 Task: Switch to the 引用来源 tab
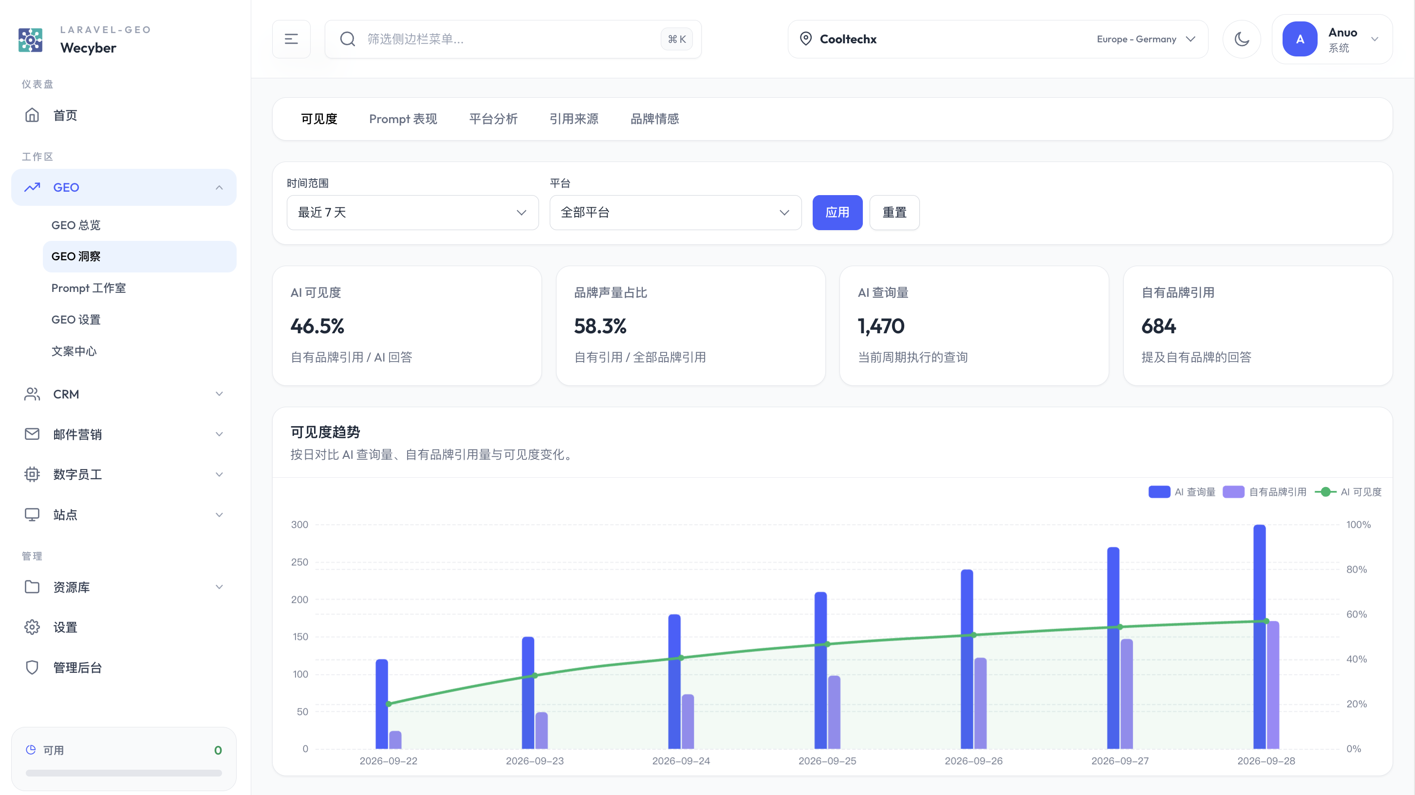(574, 119)
